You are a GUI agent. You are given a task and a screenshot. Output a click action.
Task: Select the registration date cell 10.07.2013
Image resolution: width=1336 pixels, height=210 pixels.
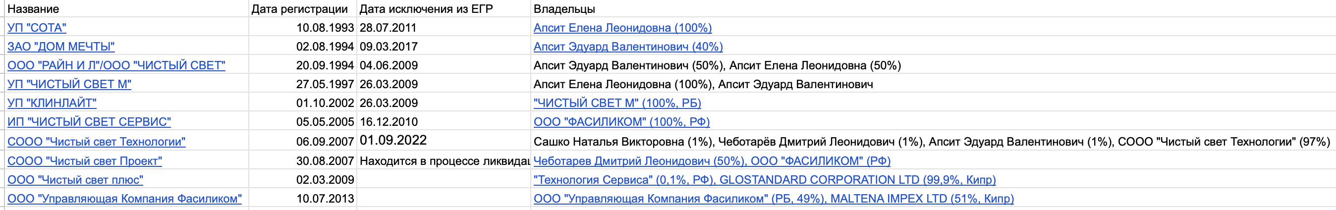point(325,199)
